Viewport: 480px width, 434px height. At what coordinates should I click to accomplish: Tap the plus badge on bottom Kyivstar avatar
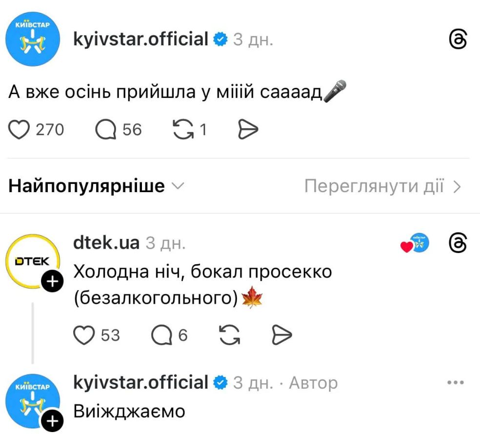[53, 421]
